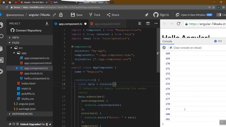Click unsaved dot on app.component.ts tab
The width and height of the screenshot is (226, 127).
(x=85, y=24)
